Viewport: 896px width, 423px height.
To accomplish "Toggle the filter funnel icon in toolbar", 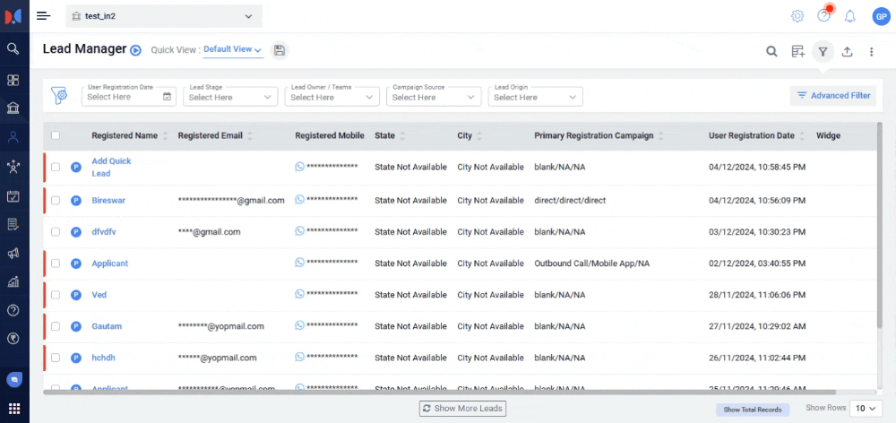I will [x=823, y=51].
